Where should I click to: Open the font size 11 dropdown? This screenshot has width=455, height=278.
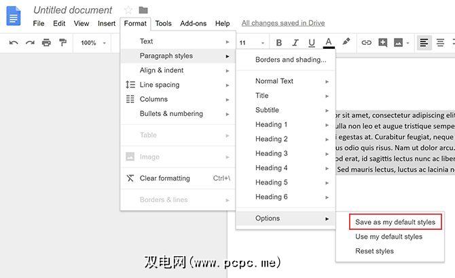point(252,43)
